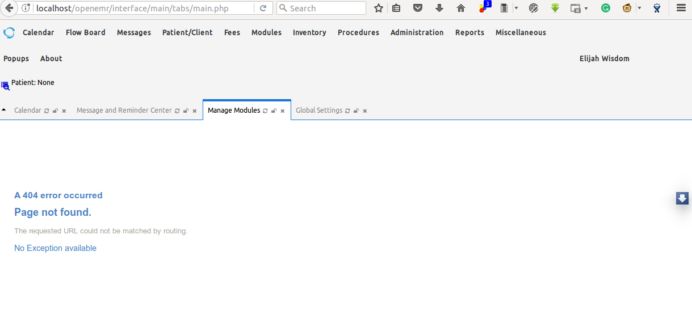Expand the window-with-x extension dropdown arrow

point(586,8)
